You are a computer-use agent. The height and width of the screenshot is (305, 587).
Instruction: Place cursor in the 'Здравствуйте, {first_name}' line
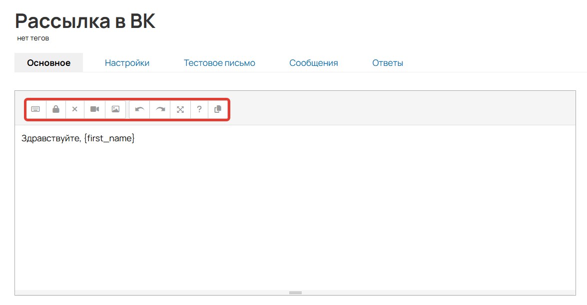coord(78,138)
